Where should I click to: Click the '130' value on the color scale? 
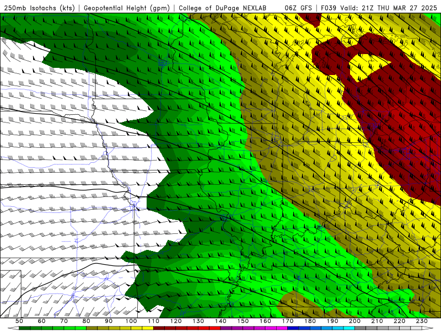(x=198, y=321)
